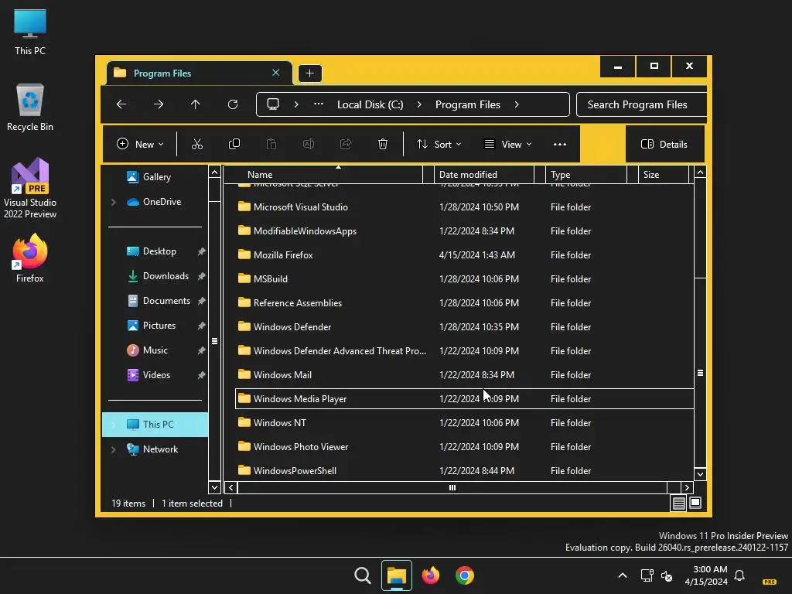Click the Cut scissors icon
Image resolution: width=792 pixels, height=594 pixels.
coord(197,145)
